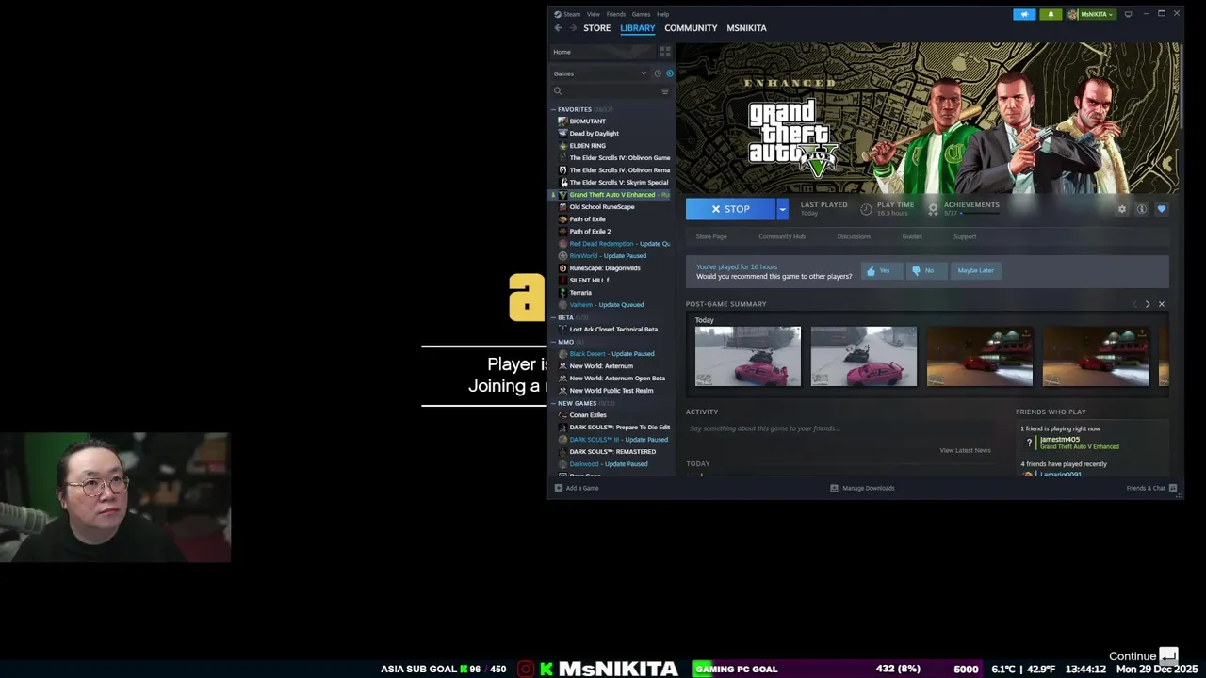Screen dimensions: 1206x678
Task: Collapse the NEW GAMES category
Action: point(554,403)
